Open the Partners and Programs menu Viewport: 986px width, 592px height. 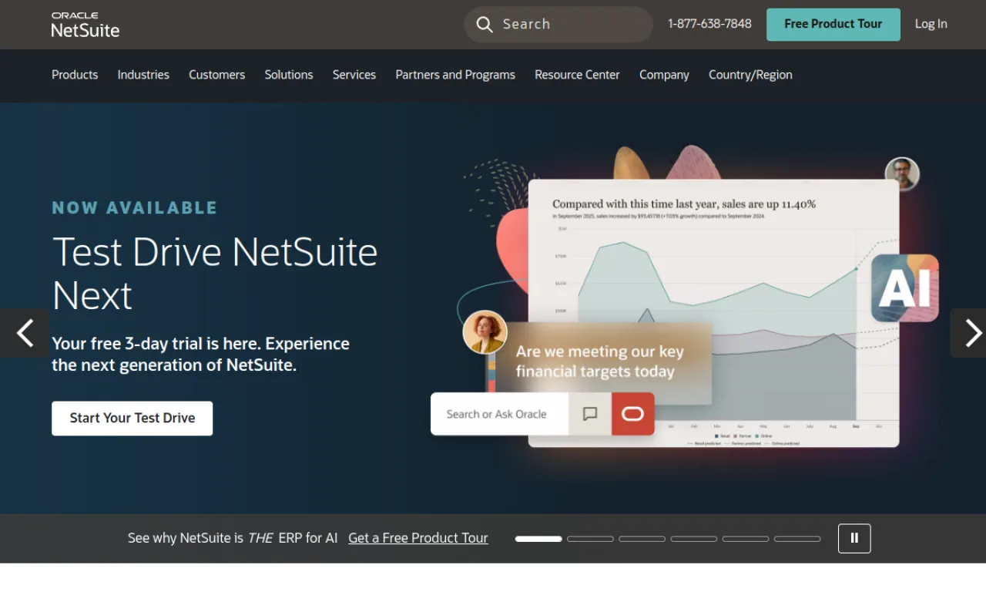tap(455, 75)
